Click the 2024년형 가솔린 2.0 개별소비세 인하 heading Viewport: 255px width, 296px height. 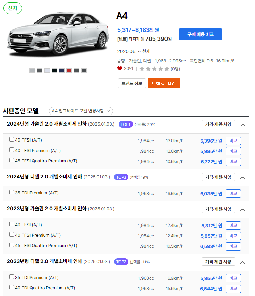click(x=46, y=124)
